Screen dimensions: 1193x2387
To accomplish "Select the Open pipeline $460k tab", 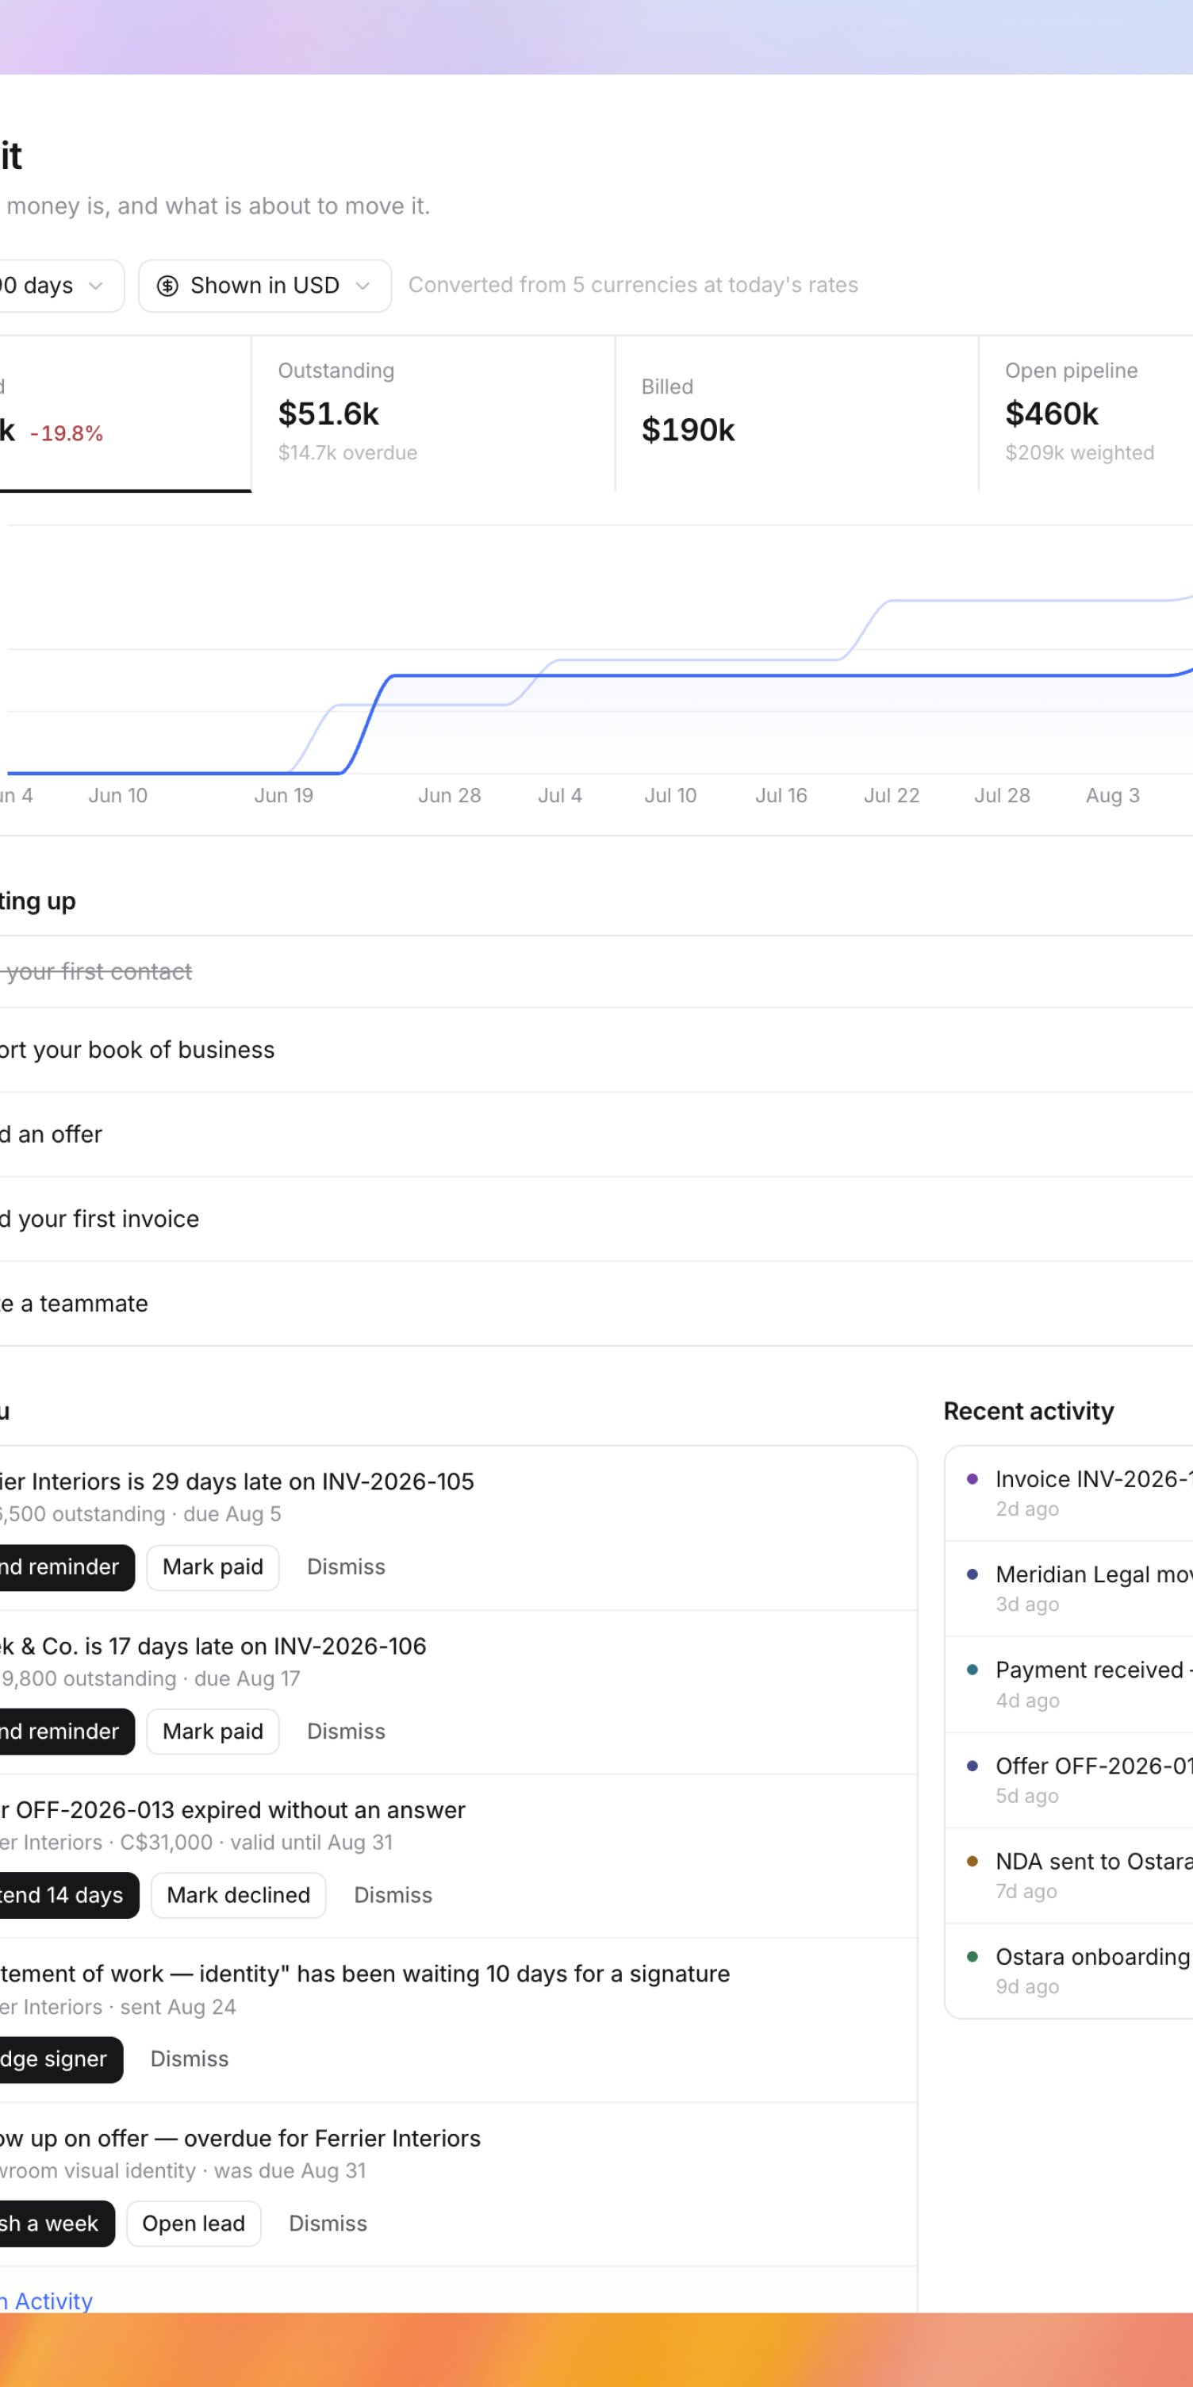I will click(x=1086, y=413).
